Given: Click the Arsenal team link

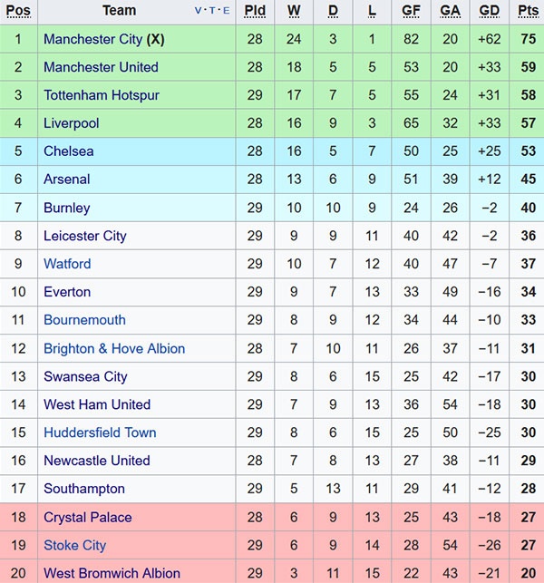Looking at the screenshot, I should coord(66,180).
